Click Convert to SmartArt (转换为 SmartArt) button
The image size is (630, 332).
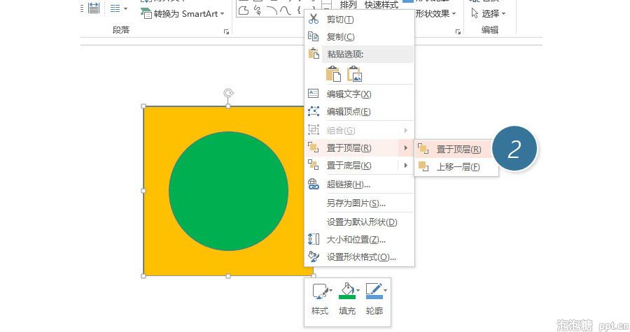[x=183, y=14]
